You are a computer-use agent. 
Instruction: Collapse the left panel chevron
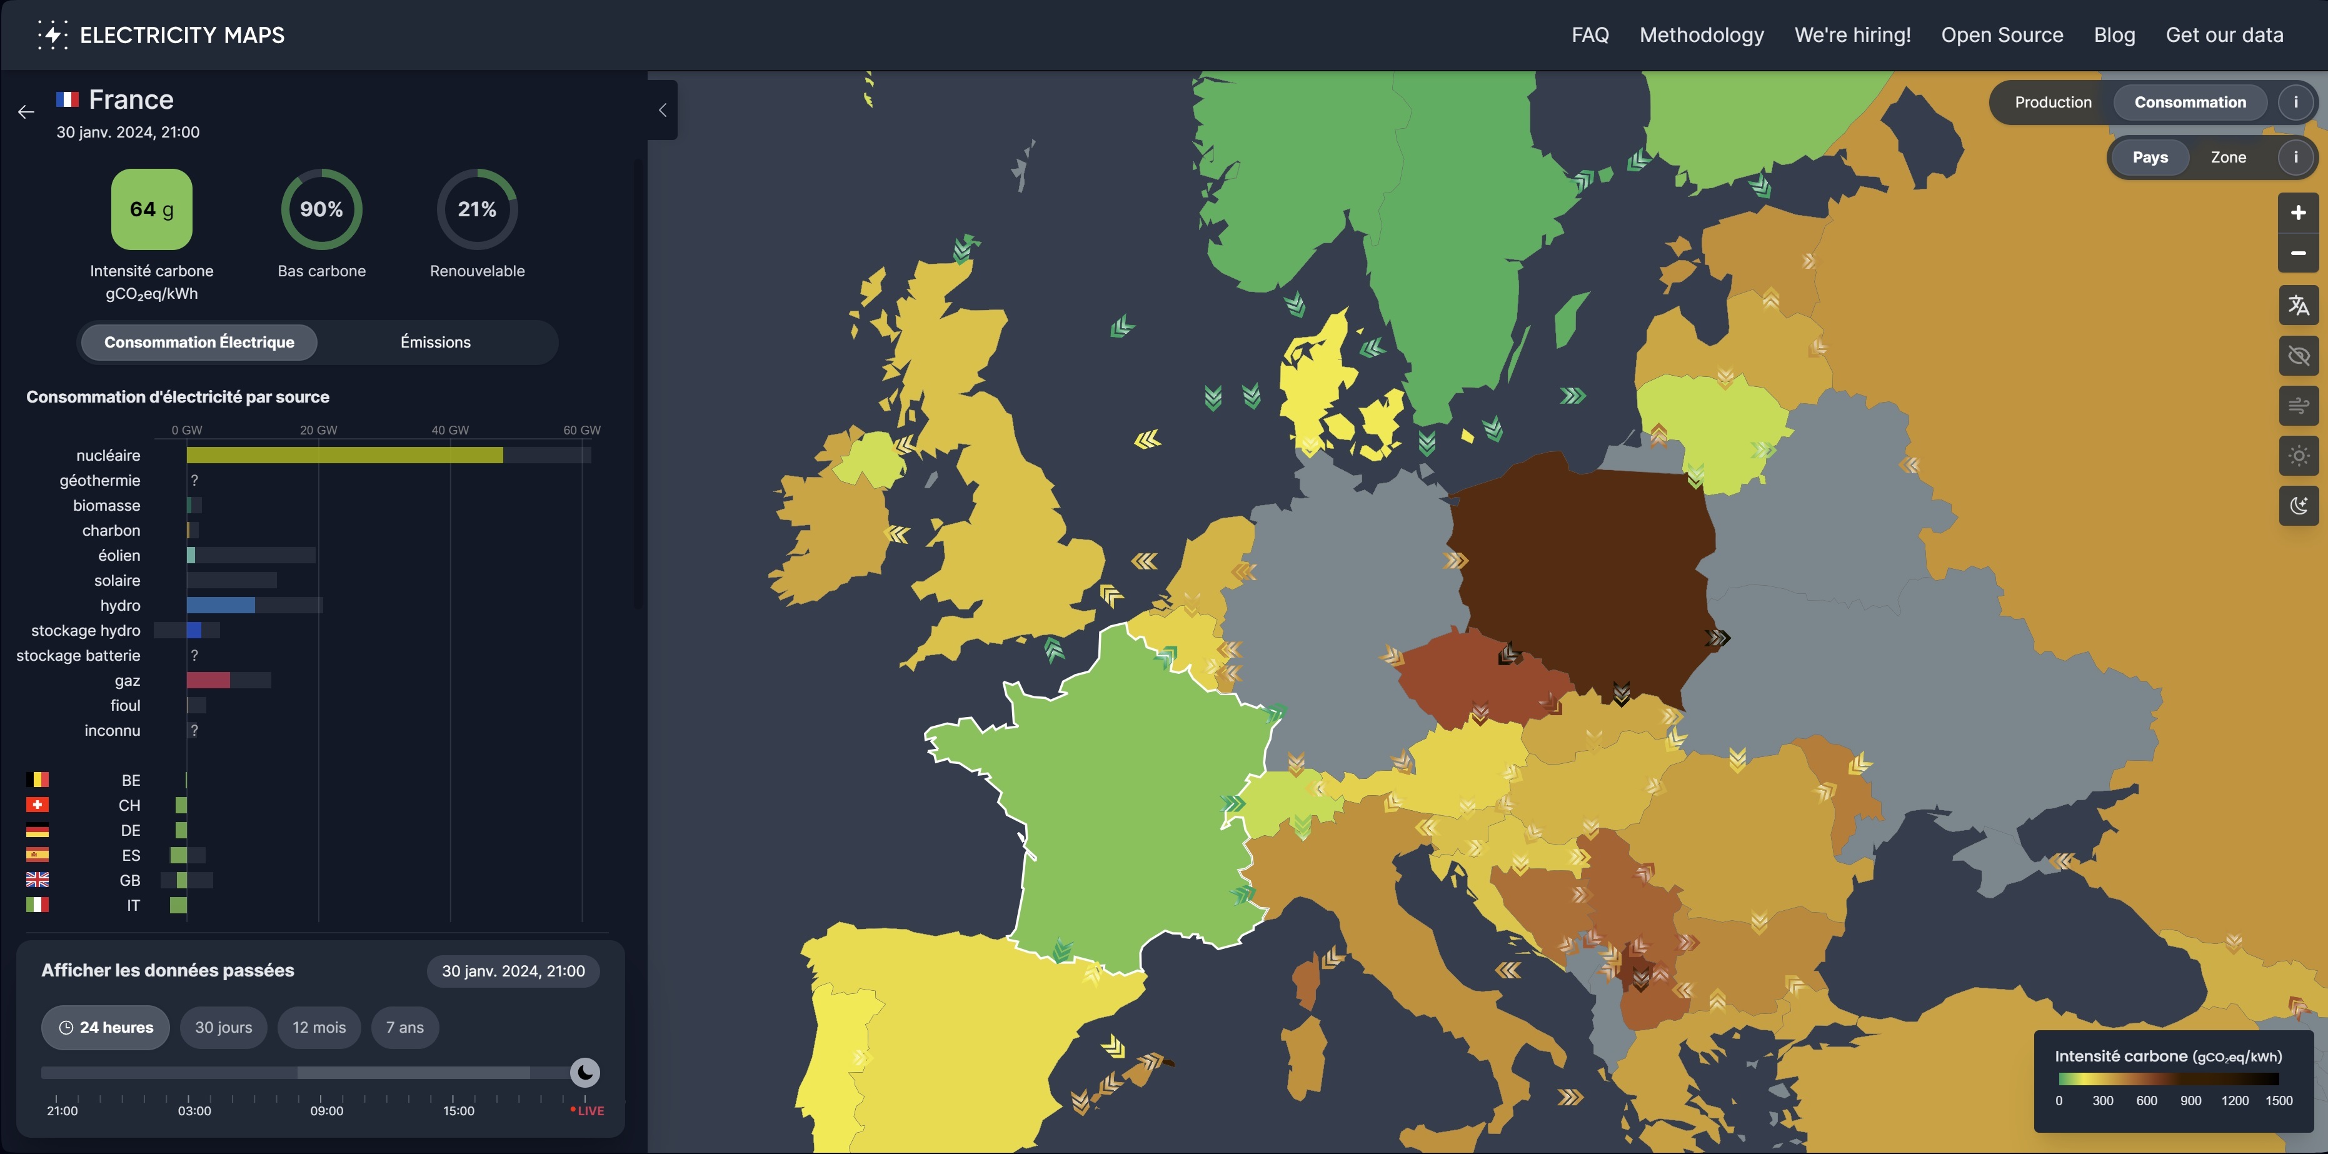point(663,110)
